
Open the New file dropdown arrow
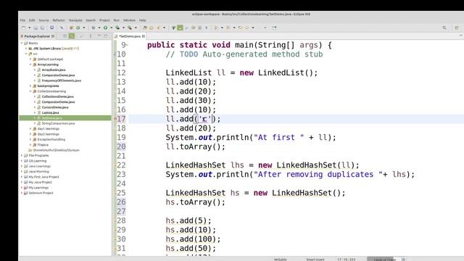pyautogui.click(x=29, y=28)
